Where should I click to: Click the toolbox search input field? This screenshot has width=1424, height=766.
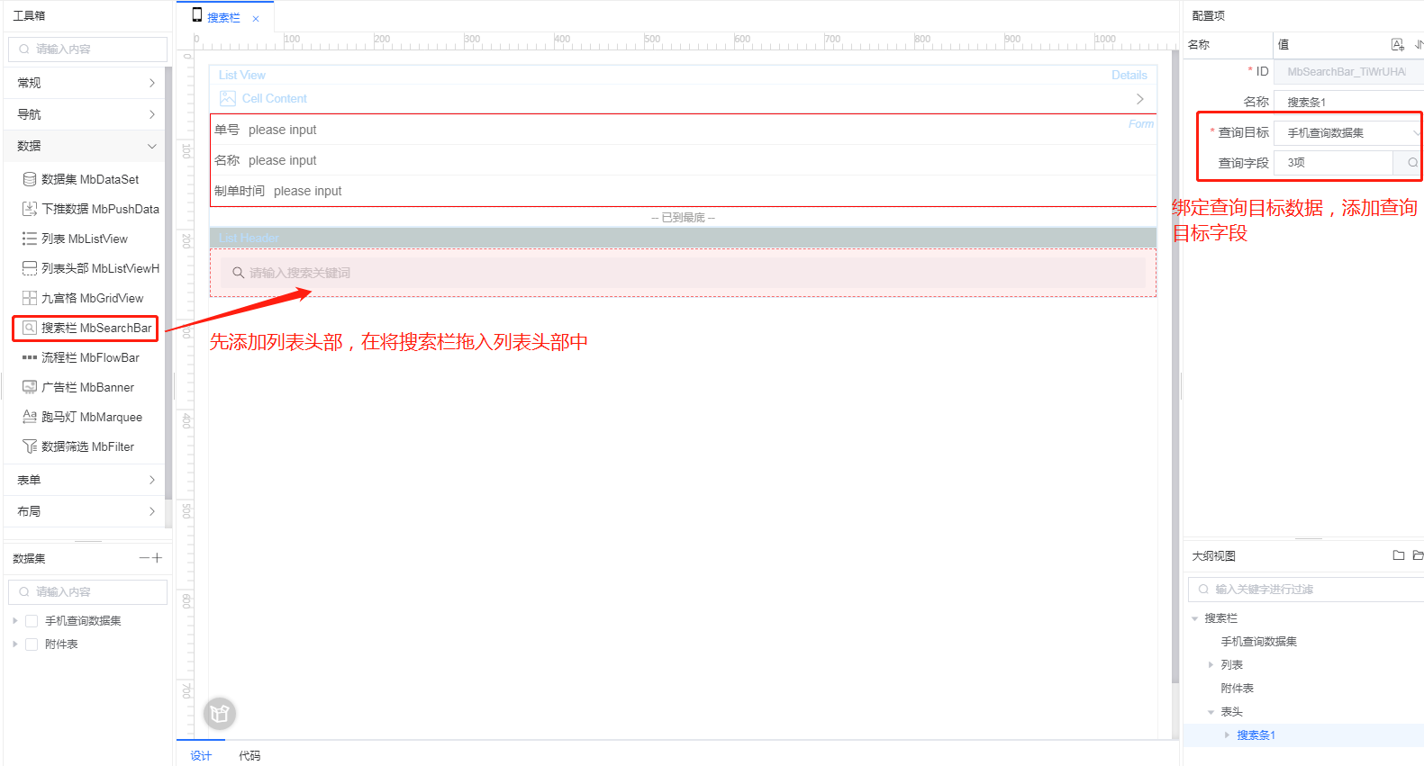click(87, 50)
